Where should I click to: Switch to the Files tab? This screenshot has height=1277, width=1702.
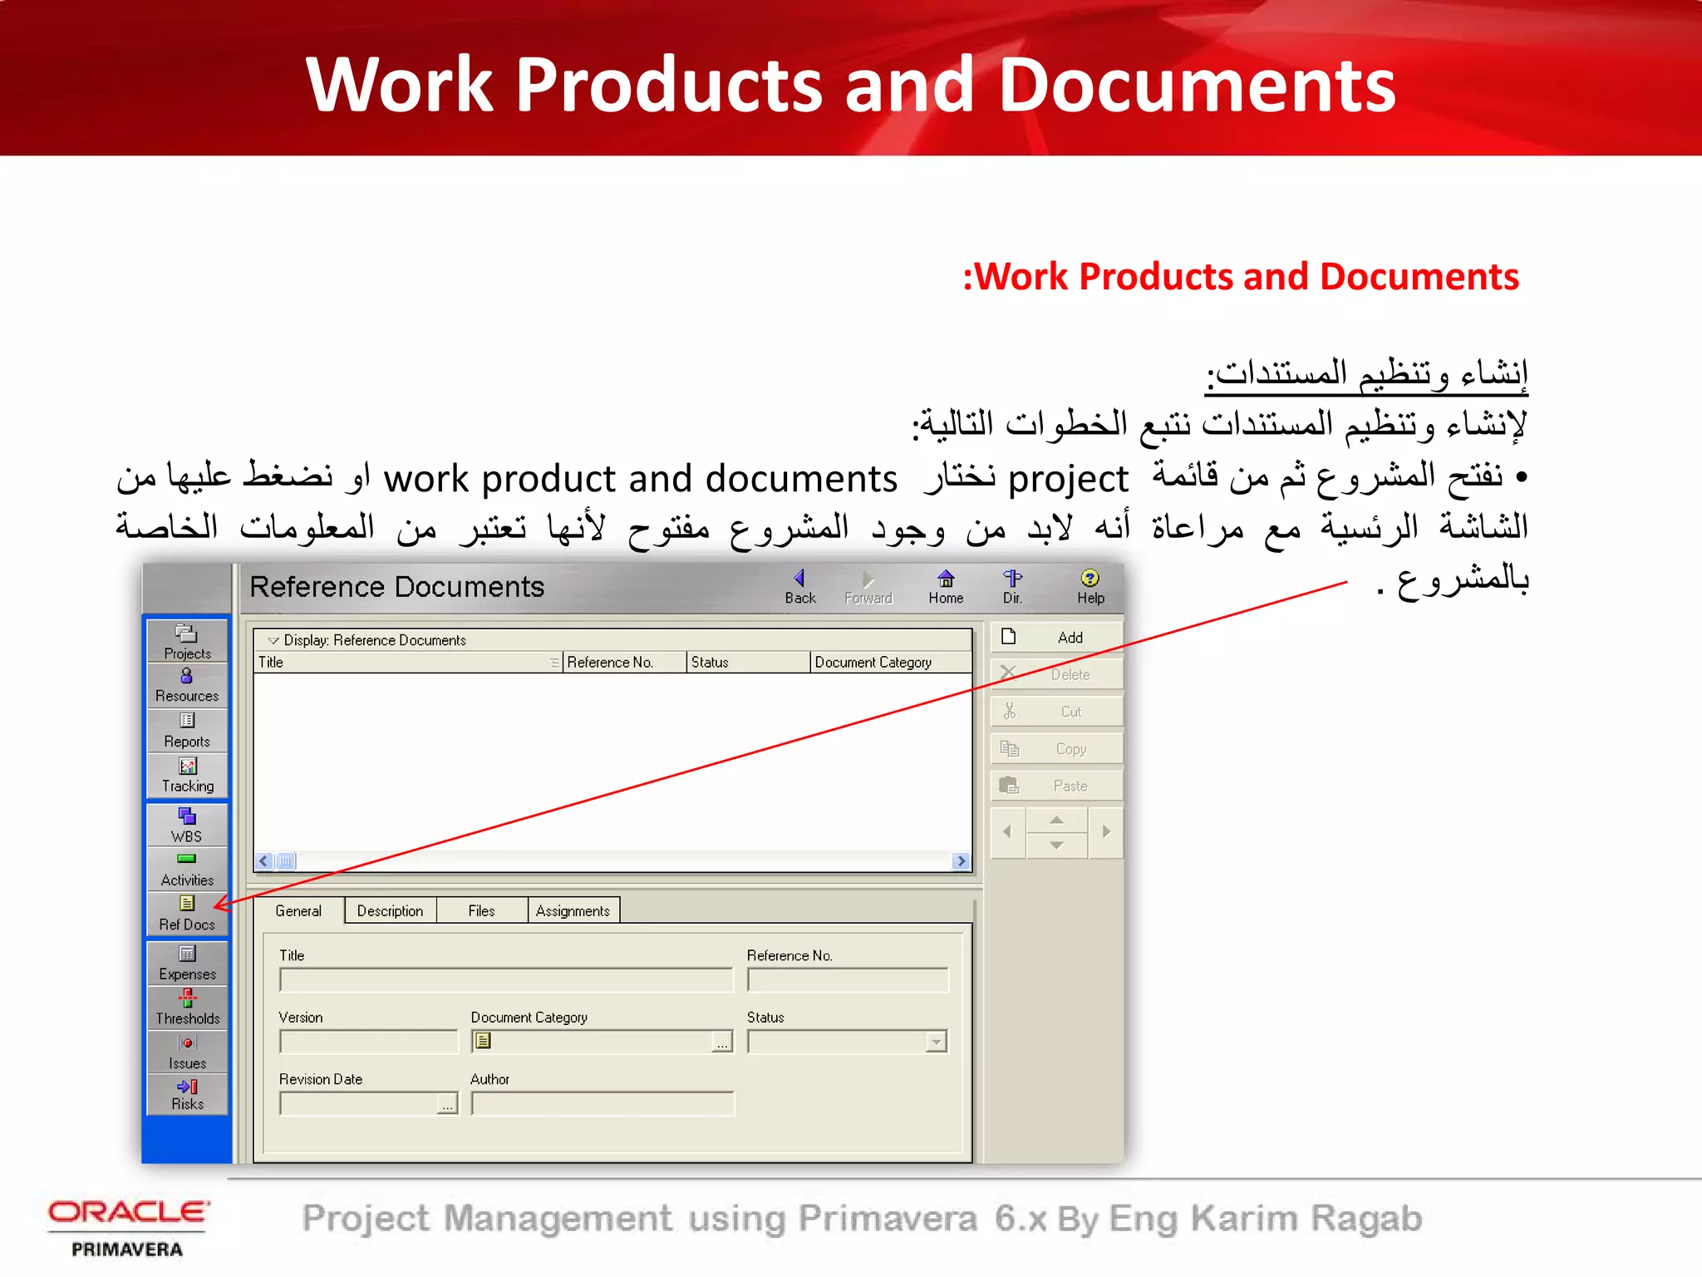(x=481, y=911)
